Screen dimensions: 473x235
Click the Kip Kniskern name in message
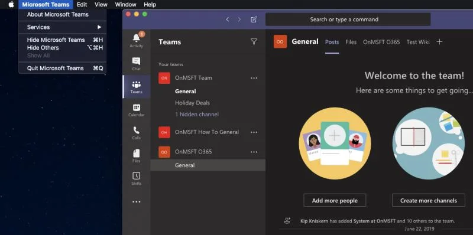314,221
